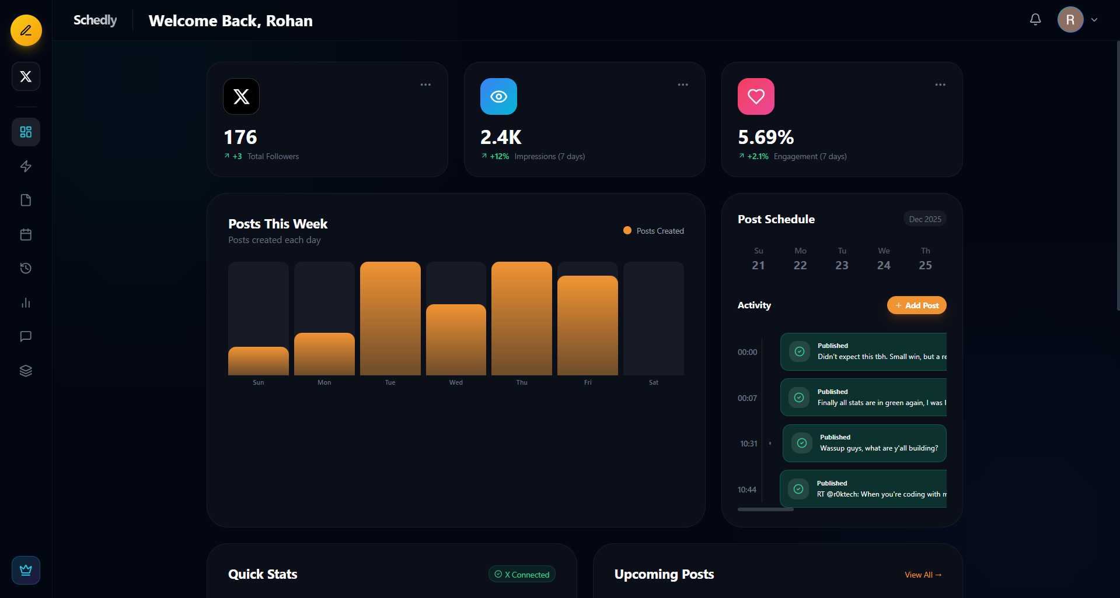Screen dimensions: 1120x598
Task: Open the Comments chat bubble icon
Action: tap(26, 336)
